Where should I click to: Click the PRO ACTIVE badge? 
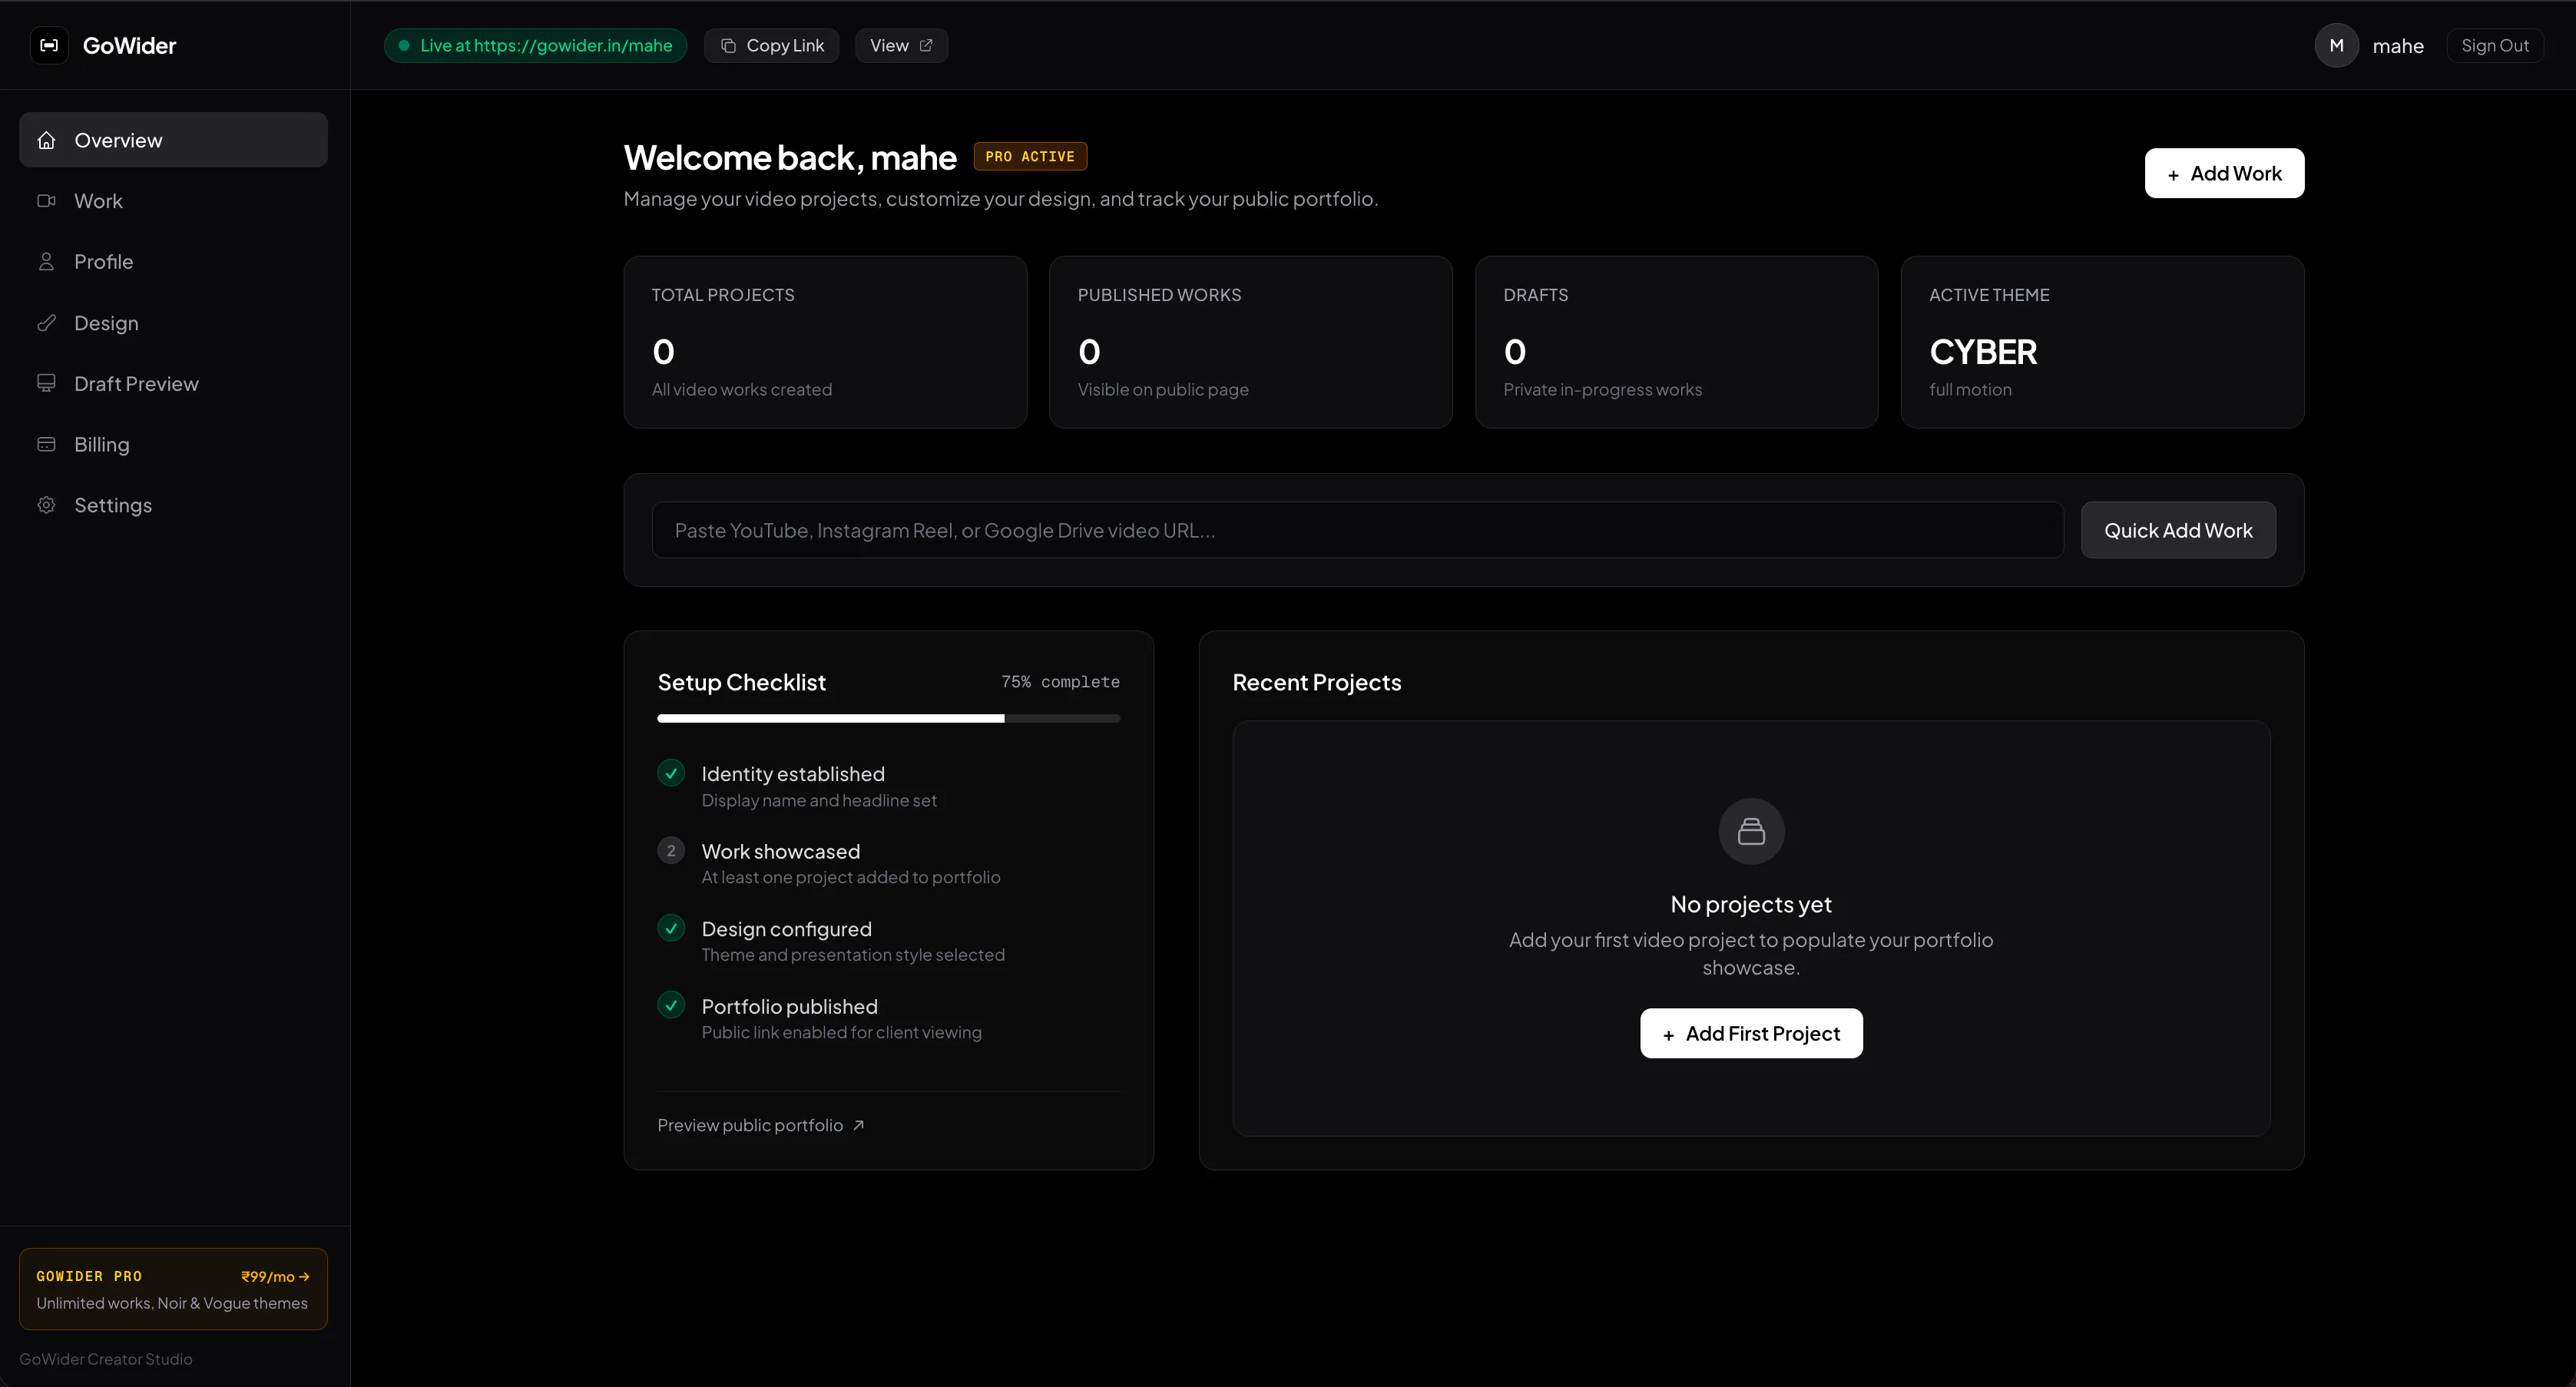(x=1030, y=156)
